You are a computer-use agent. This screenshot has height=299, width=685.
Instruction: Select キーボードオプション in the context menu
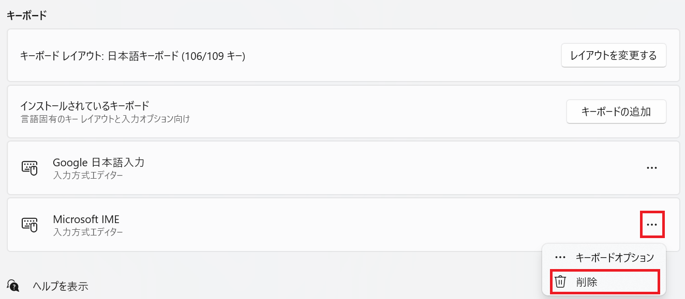coord(614,257)
